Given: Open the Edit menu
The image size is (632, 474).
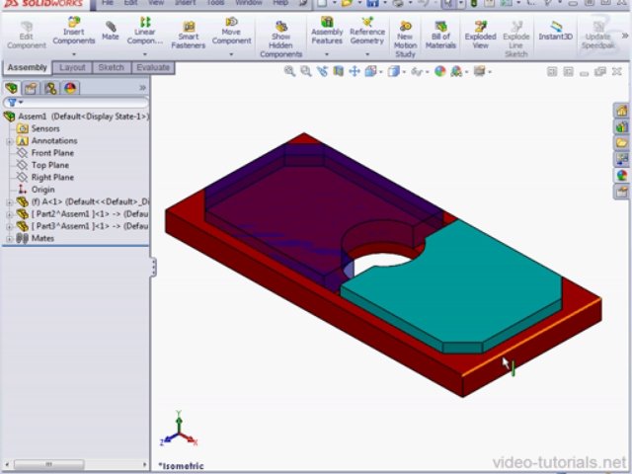Looking at the screenshot, I should (x=130, y=3).
